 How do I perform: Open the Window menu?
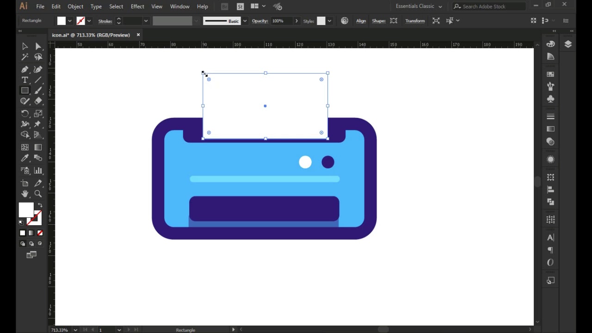pyautogui.click(x=180, y=6)
